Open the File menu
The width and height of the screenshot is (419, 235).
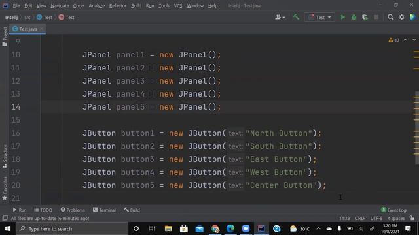(16, 6)
